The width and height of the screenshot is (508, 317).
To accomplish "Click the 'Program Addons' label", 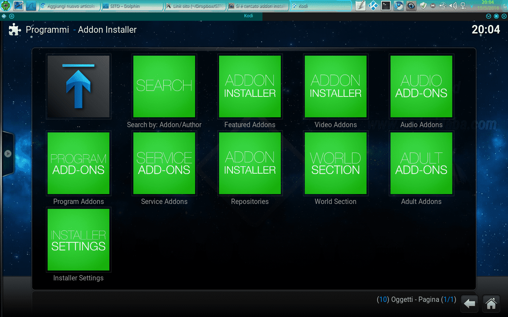I will [78, 201].
